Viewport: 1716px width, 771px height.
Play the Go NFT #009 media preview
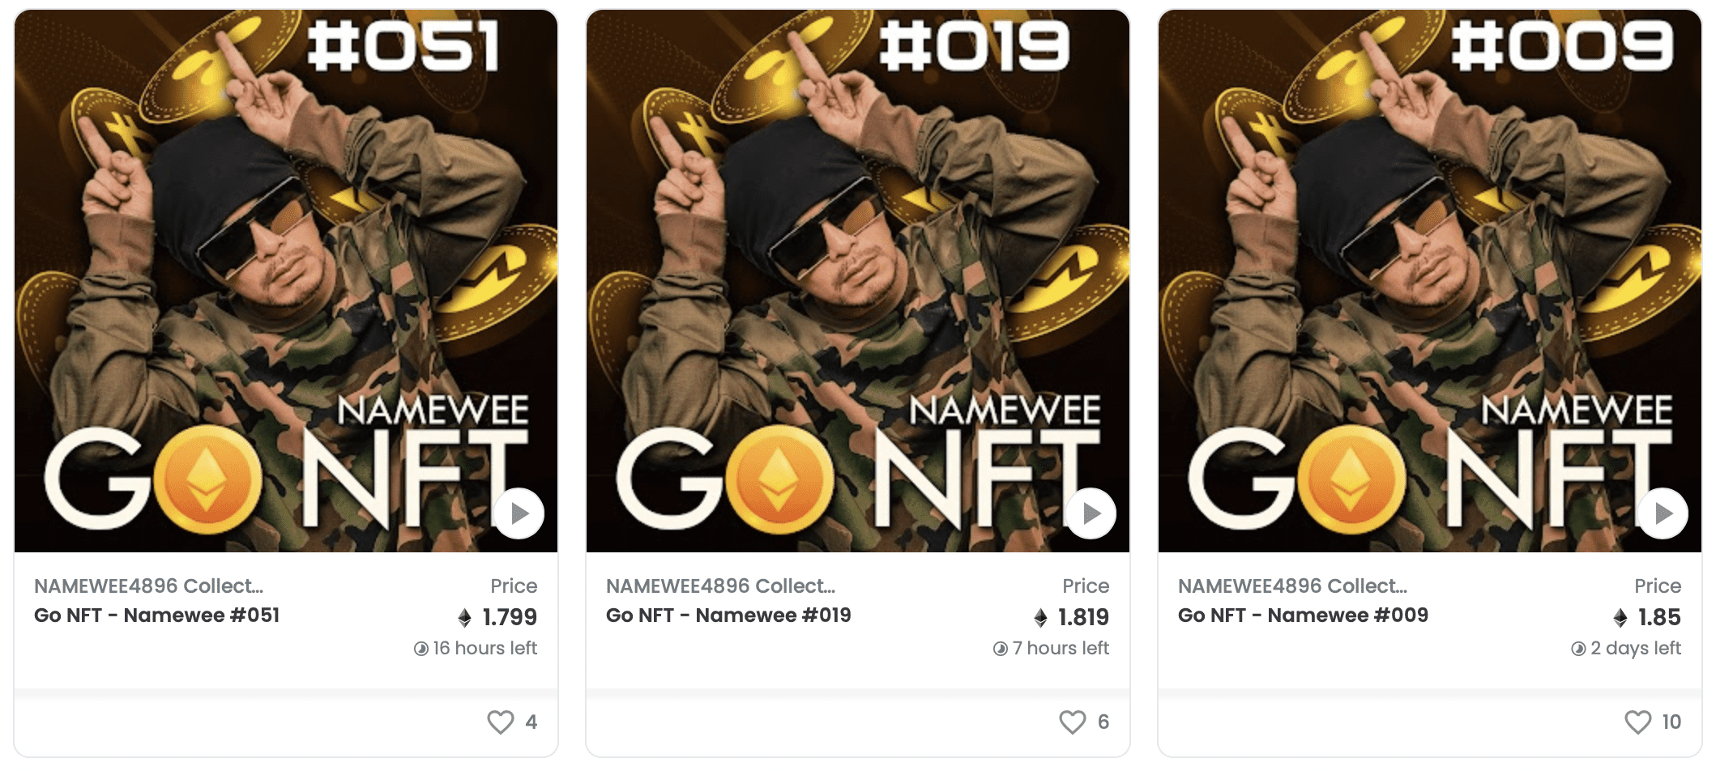(x=1663, y=513)
